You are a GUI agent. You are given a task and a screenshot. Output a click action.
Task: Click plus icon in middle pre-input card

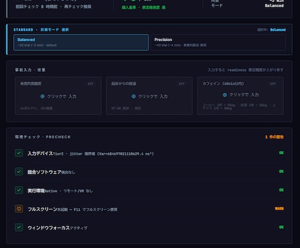[x=134, y=97]
